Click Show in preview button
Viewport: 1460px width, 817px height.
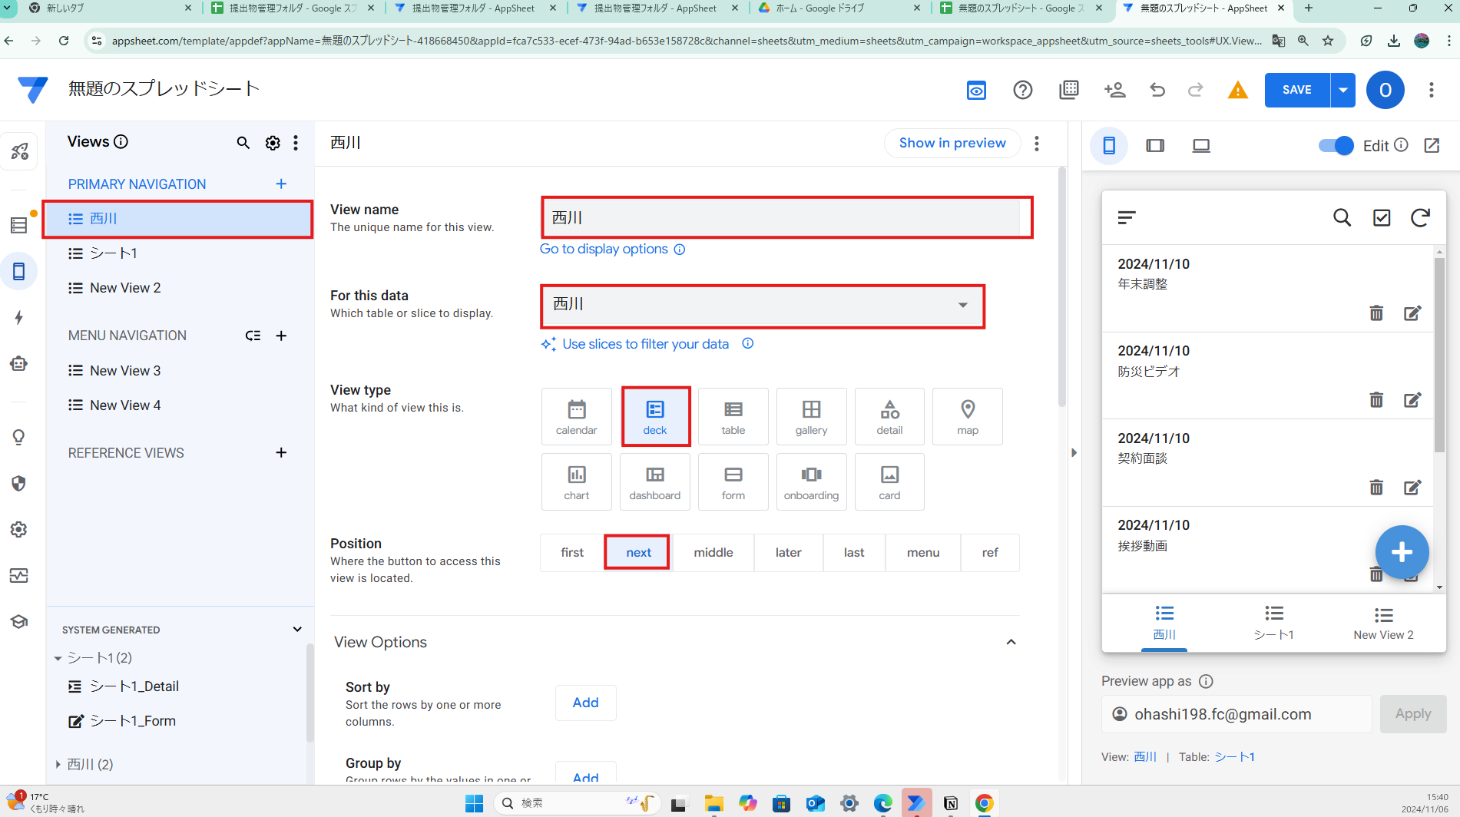click(952, 143)
